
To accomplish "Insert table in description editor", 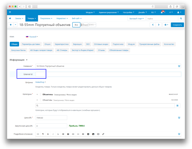I will [68, 134].
